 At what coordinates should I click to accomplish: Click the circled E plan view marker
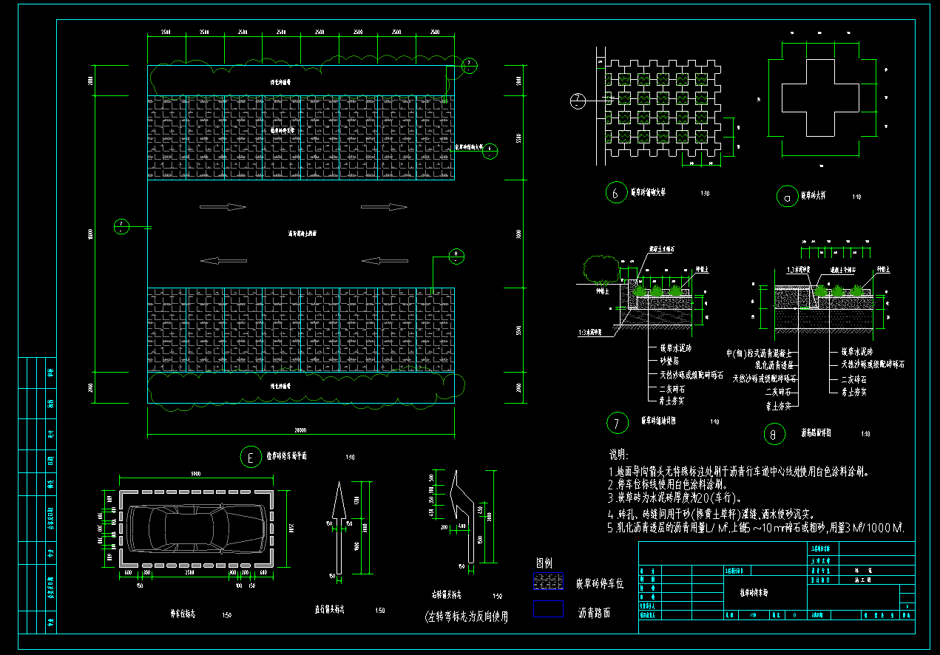(251, 458)
